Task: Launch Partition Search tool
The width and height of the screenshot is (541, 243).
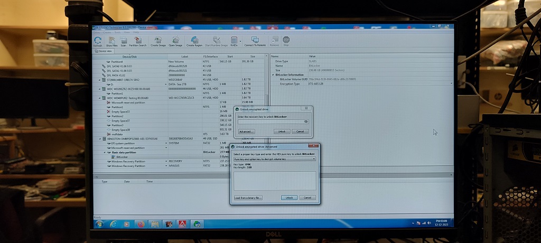Action: (138, 41)
